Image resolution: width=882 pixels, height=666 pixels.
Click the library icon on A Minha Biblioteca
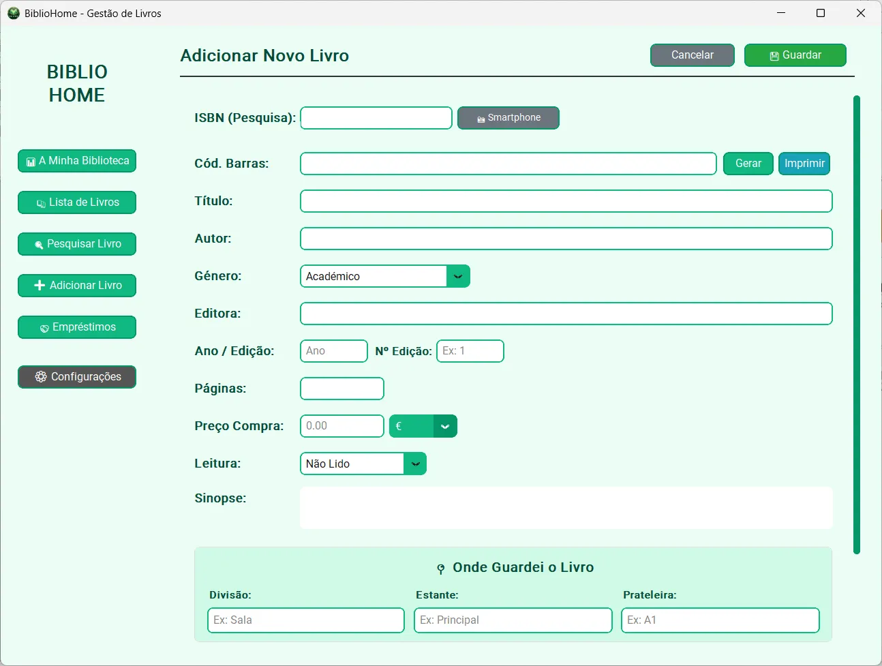pyautogui.click(x=30, y=161)
